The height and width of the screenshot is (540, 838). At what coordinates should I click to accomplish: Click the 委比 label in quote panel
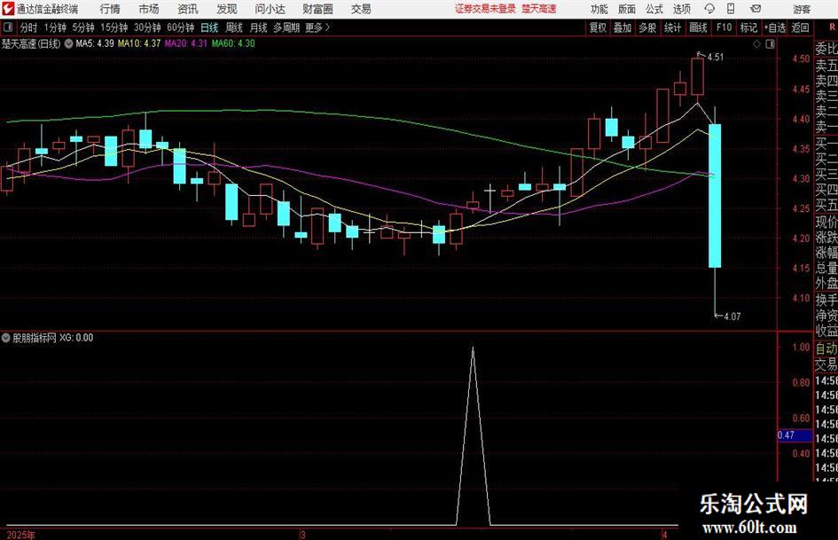(826, 49)
